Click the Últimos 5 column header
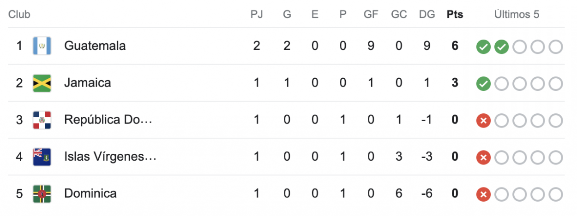The height and width of the screenshot is (216, 577). [x=517, y=14]
